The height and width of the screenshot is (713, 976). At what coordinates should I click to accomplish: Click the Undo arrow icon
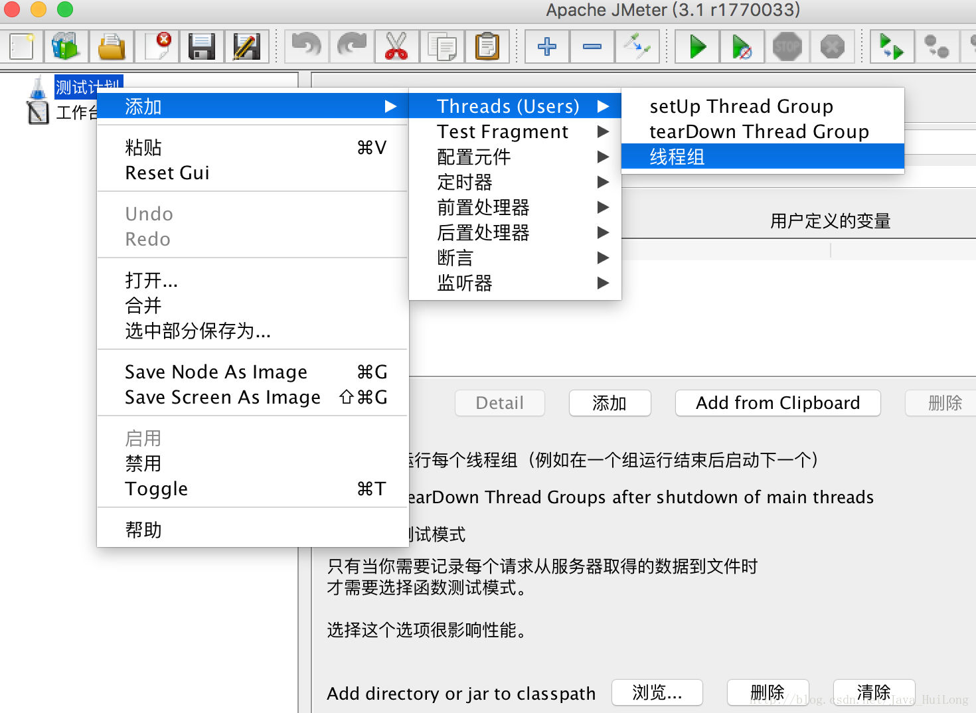307,46
